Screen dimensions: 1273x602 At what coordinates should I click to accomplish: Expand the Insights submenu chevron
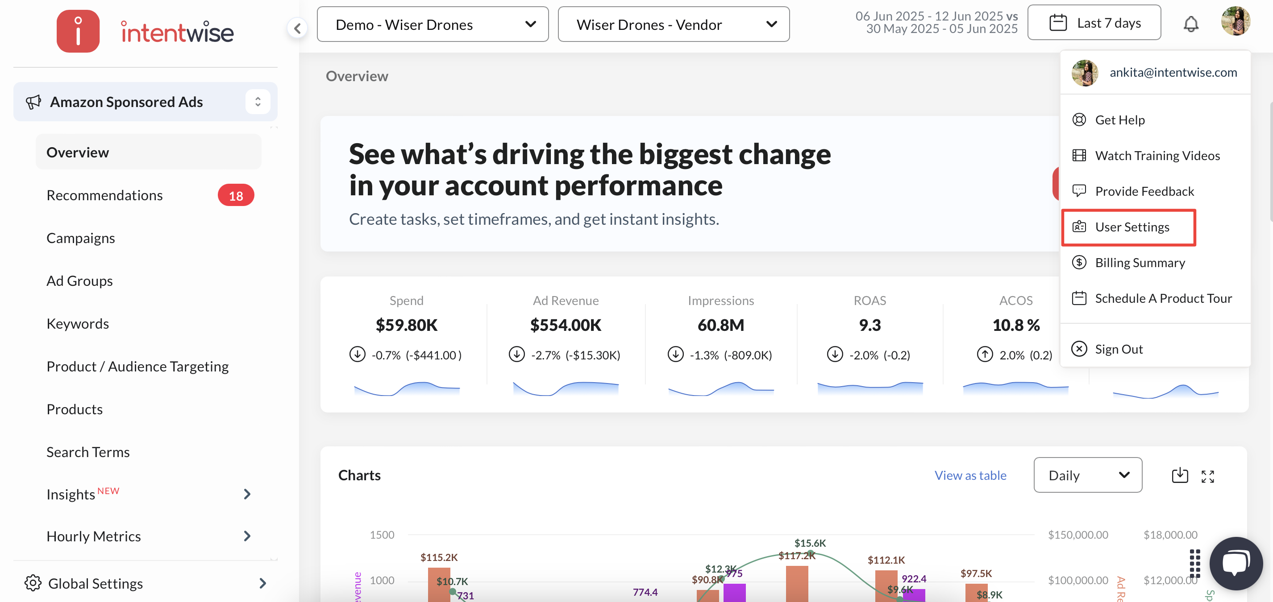(247, 494)
